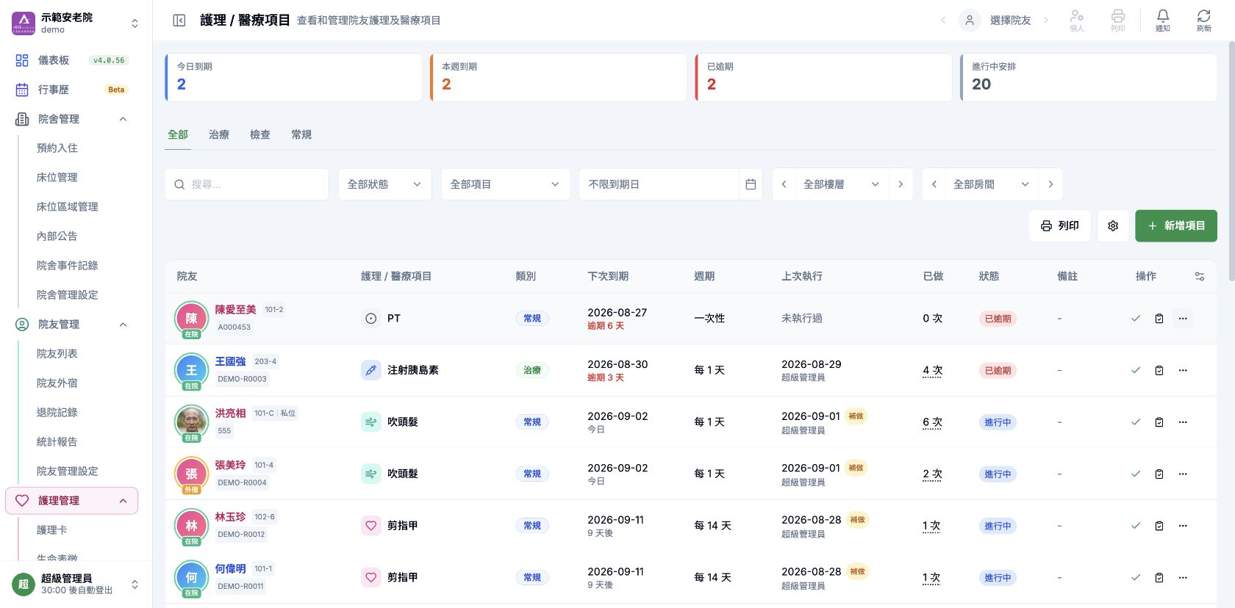Go to next floor arrow
This screenshot has height=608, width=1235.
(x=901, y=184)
